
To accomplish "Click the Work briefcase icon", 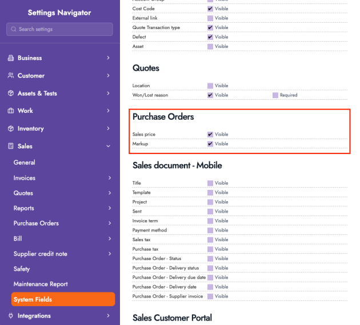I will tap(11, 111).
